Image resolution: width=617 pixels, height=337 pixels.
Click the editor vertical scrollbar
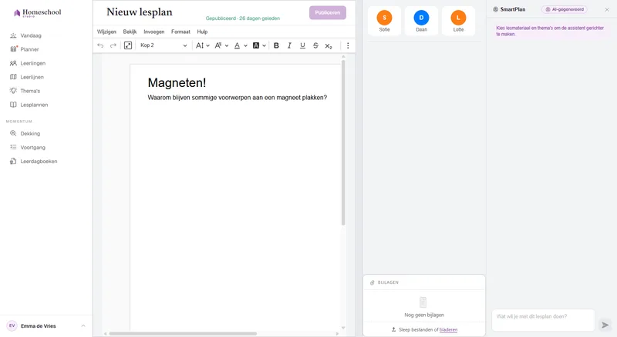point(343,142)
